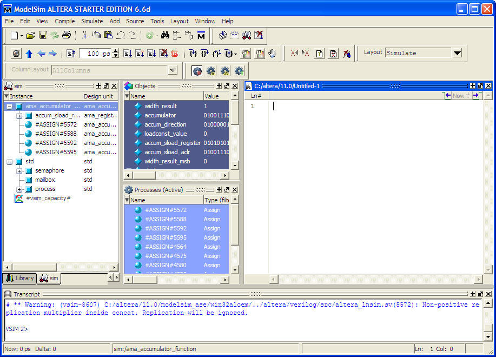Click the paste clipboard icon
496x357 pixels.
click(108, 35)
